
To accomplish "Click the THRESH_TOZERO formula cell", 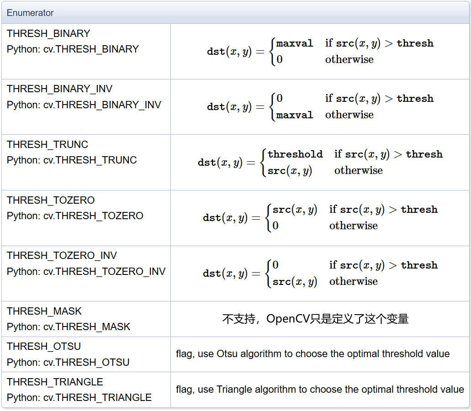I will (320, 218).
